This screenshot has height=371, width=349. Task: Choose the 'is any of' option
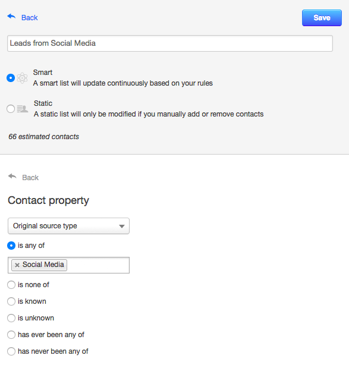point(11,246)
